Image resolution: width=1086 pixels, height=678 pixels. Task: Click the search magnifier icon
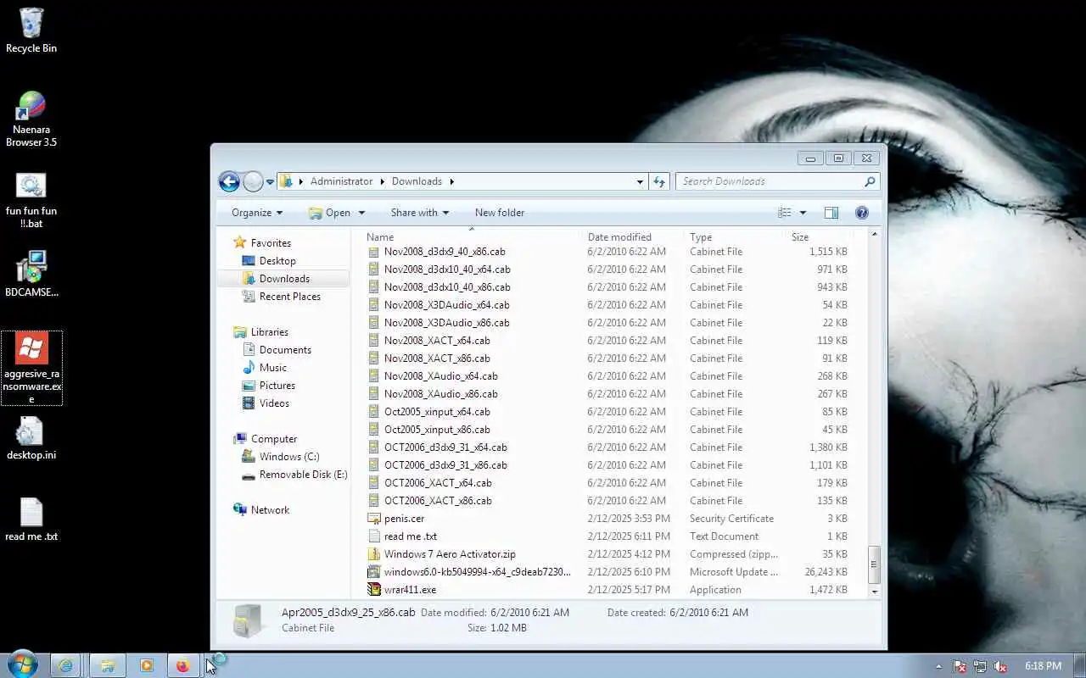click(870, 181)
